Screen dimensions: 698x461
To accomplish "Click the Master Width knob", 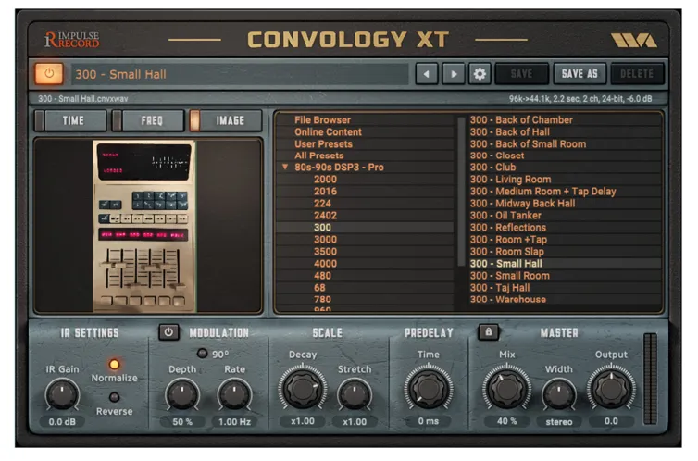I will (x=558, y=394).
